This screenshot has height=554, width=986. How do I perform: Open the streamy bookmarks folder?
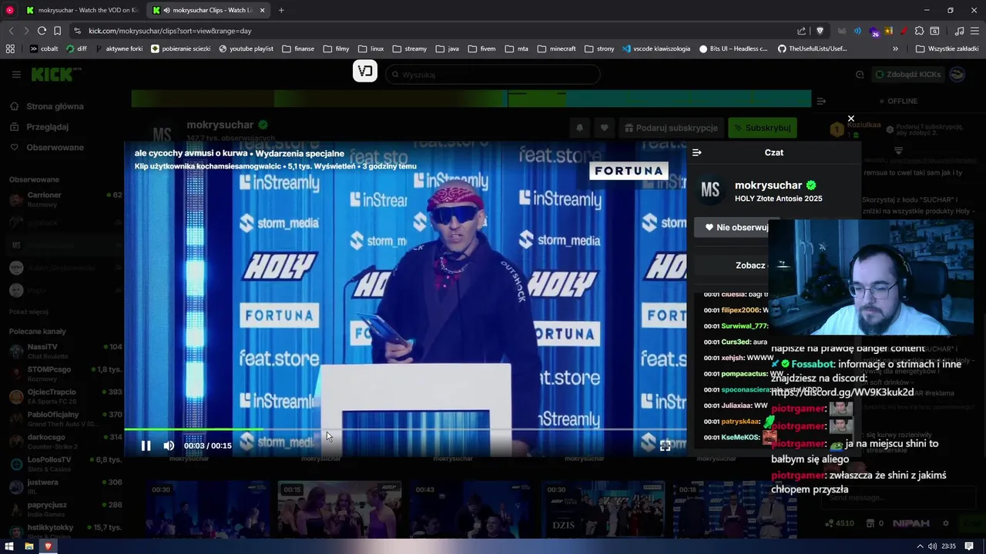[x=409, y=48]
